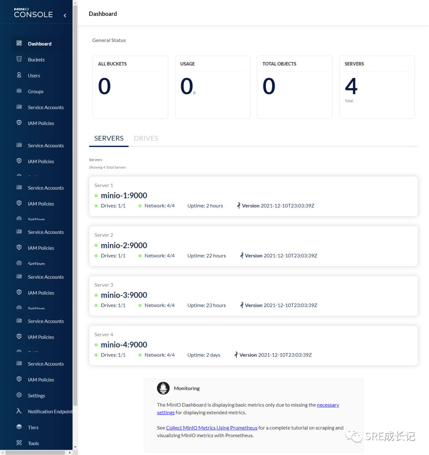Click the version icon on the minio-3:9000 card
Viewport: 429px width, 455px height.
[242, 305]
